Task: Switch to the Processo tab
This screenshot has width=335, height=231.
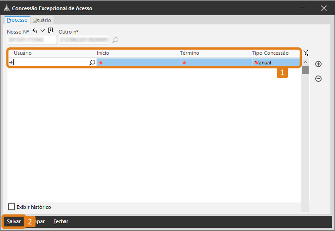Action: pyautogui.click(x=17, y=20)
